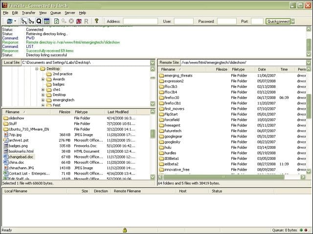This screenshot has height=234, width=313.
Task: Click the Process Queue toolbar icon
Action: coord(64,21)
